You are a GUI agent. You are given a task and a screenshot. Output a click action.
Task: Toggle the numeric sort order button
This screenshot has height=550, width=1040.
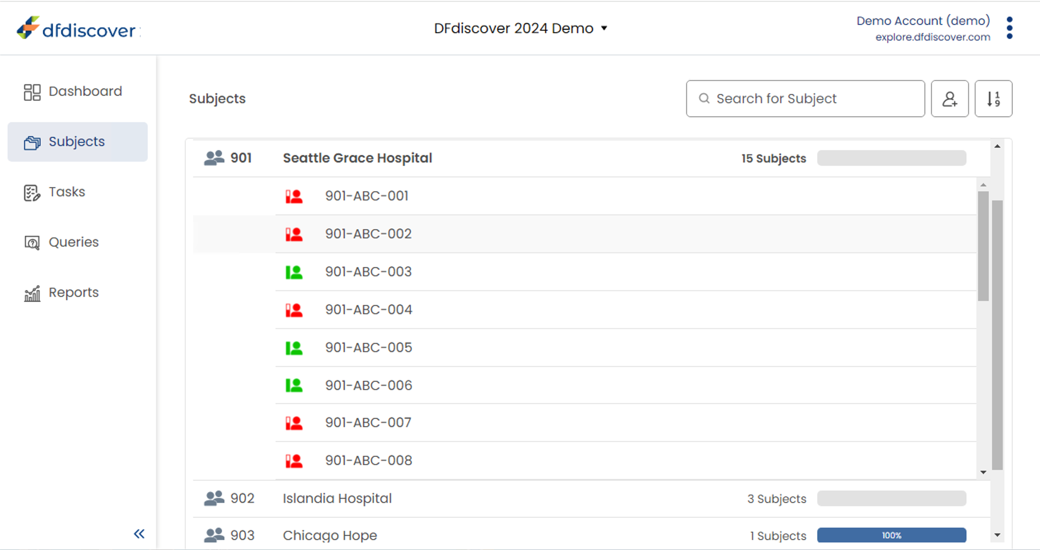(993, 99)
